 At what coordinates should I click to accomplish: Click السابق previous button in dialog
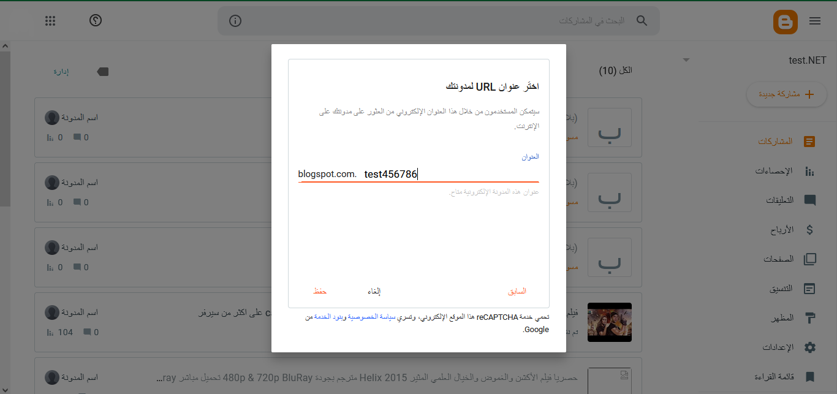tap(517, 291)
